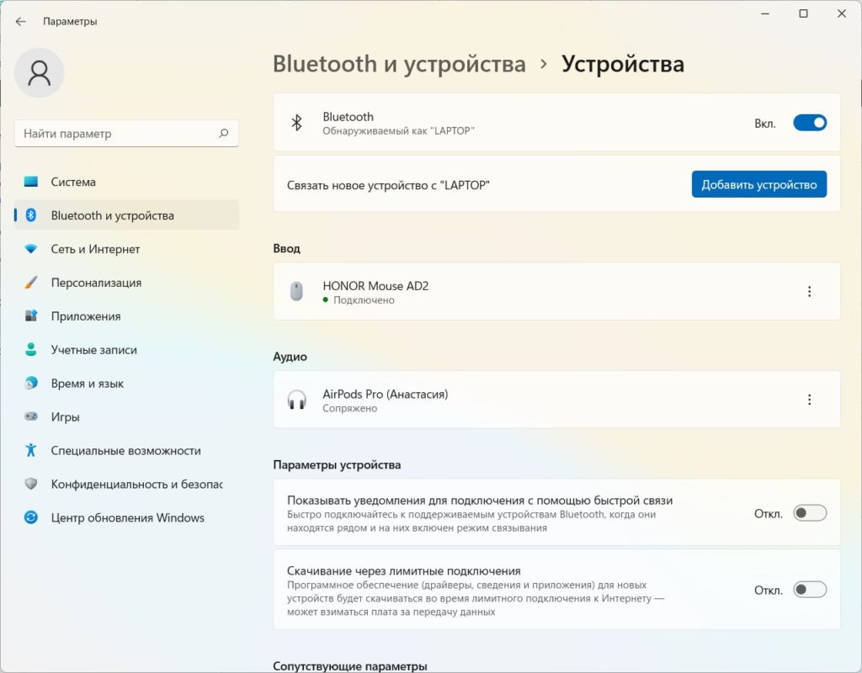Click the Bluetooth symbol in the Bluetooth card

296,123
